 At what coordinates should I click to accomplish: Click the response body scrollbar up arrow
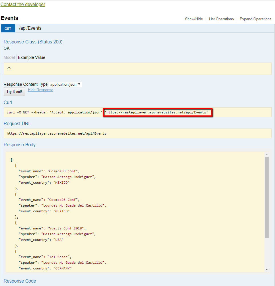(267, 155)
